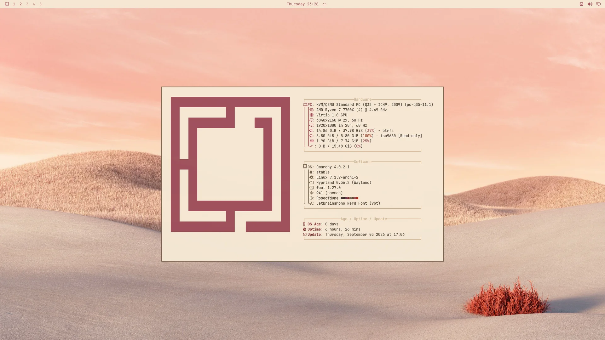The image size is (605, 340).
Task: Switch to workspace 2
Action: pos(20,4)
